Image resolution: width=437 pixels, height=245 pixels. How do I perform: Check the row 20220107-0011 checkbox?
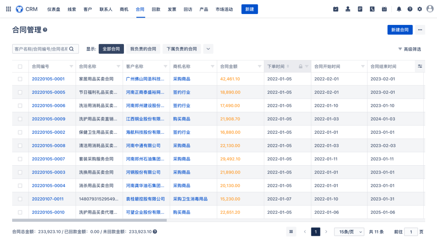(x=20, y=199)
